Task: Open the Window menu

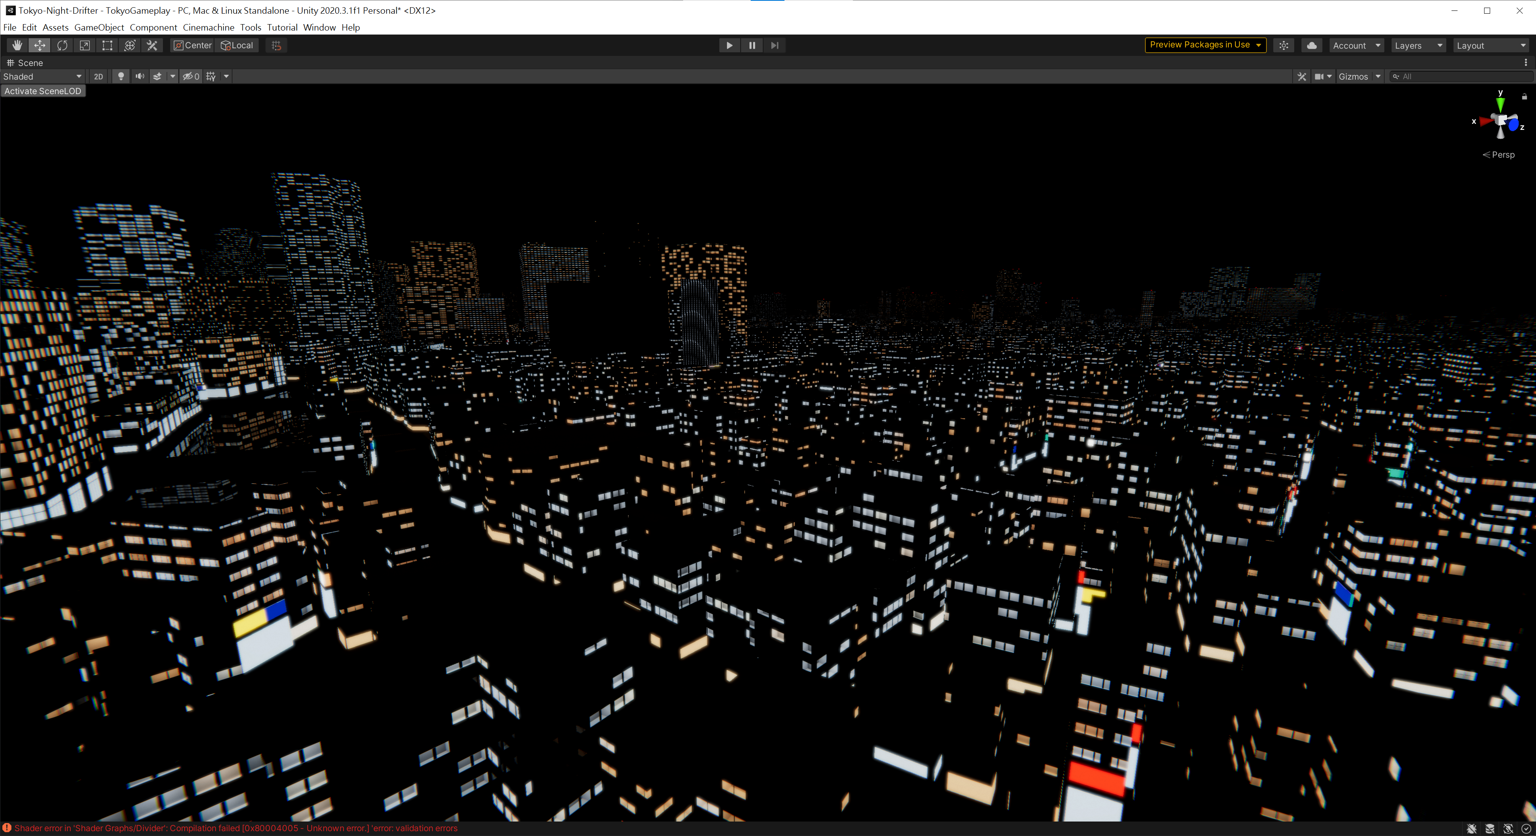Action: [x=319, y=27]
